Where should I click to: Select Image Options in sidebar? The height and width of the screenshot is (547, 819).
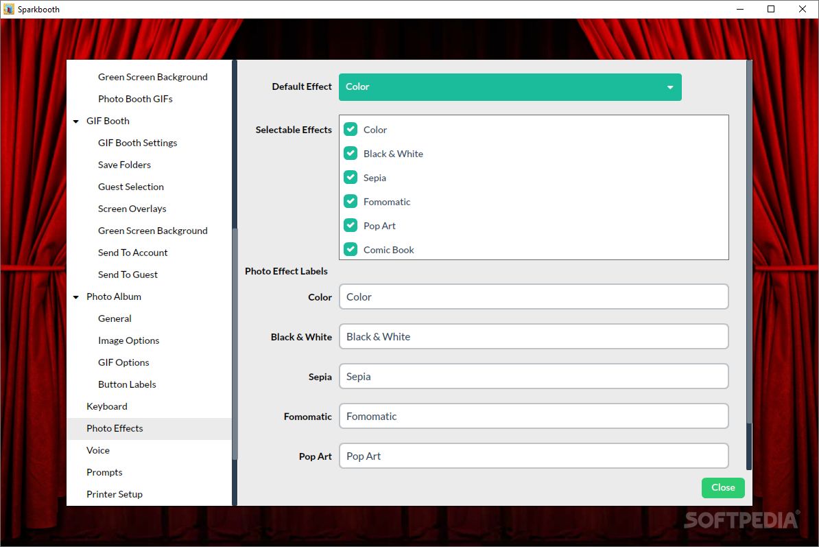point(128,340)
